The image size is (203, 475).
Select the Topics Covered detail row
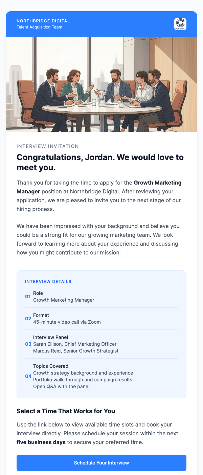pyautogui.click(x=101, y=376)
